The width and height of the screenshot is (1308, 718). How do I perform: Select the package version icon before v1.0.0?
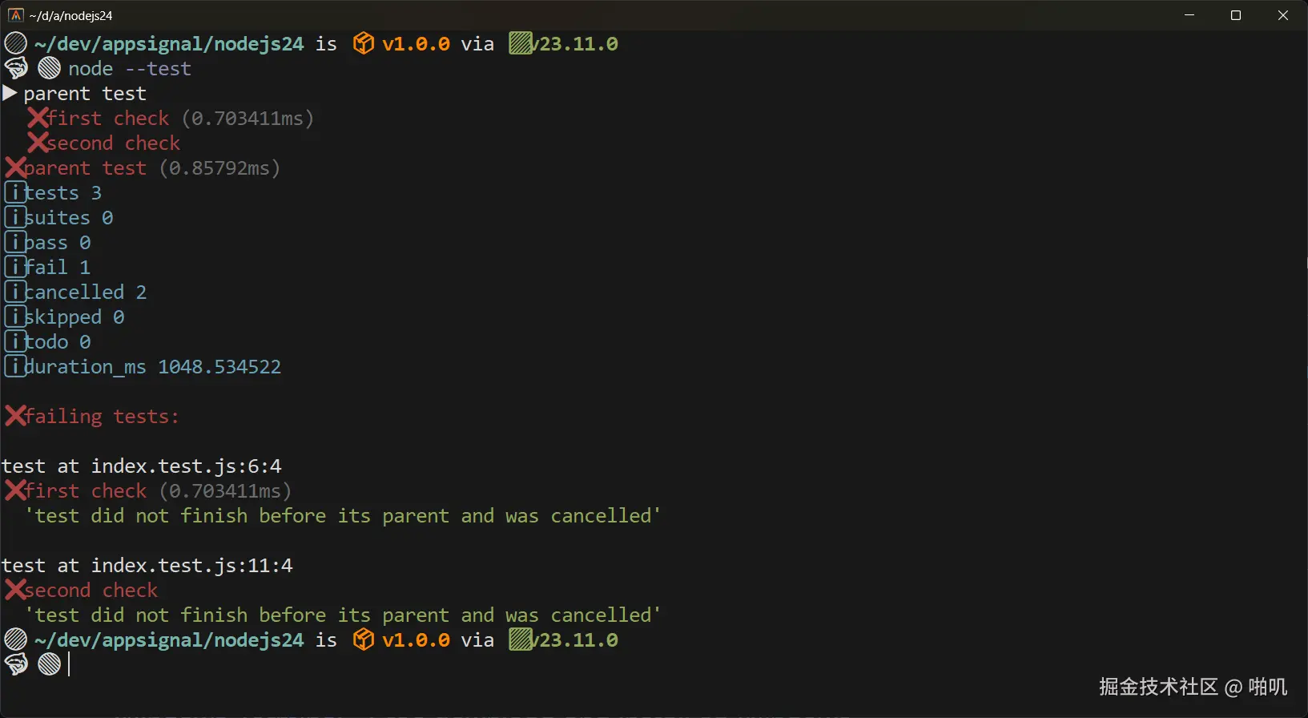coord(363,43)
